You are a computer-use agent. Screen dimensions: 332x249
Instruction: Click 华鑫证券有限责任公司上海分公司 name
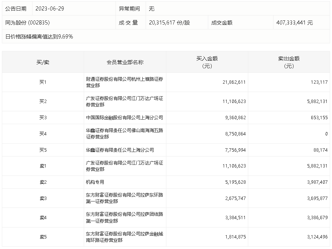tap(120, 150)
